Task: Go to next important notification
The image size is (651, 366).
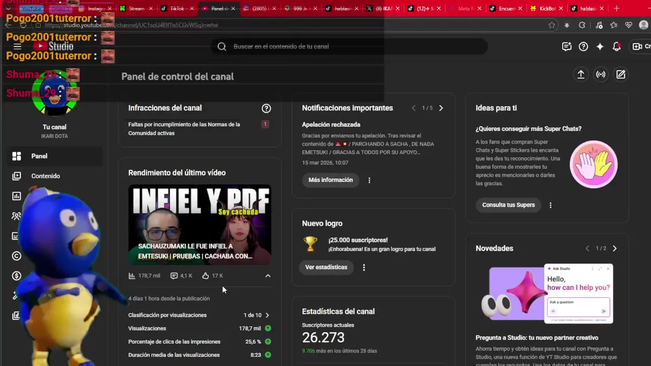Action: pyautogui.click(x=441, y=108)
